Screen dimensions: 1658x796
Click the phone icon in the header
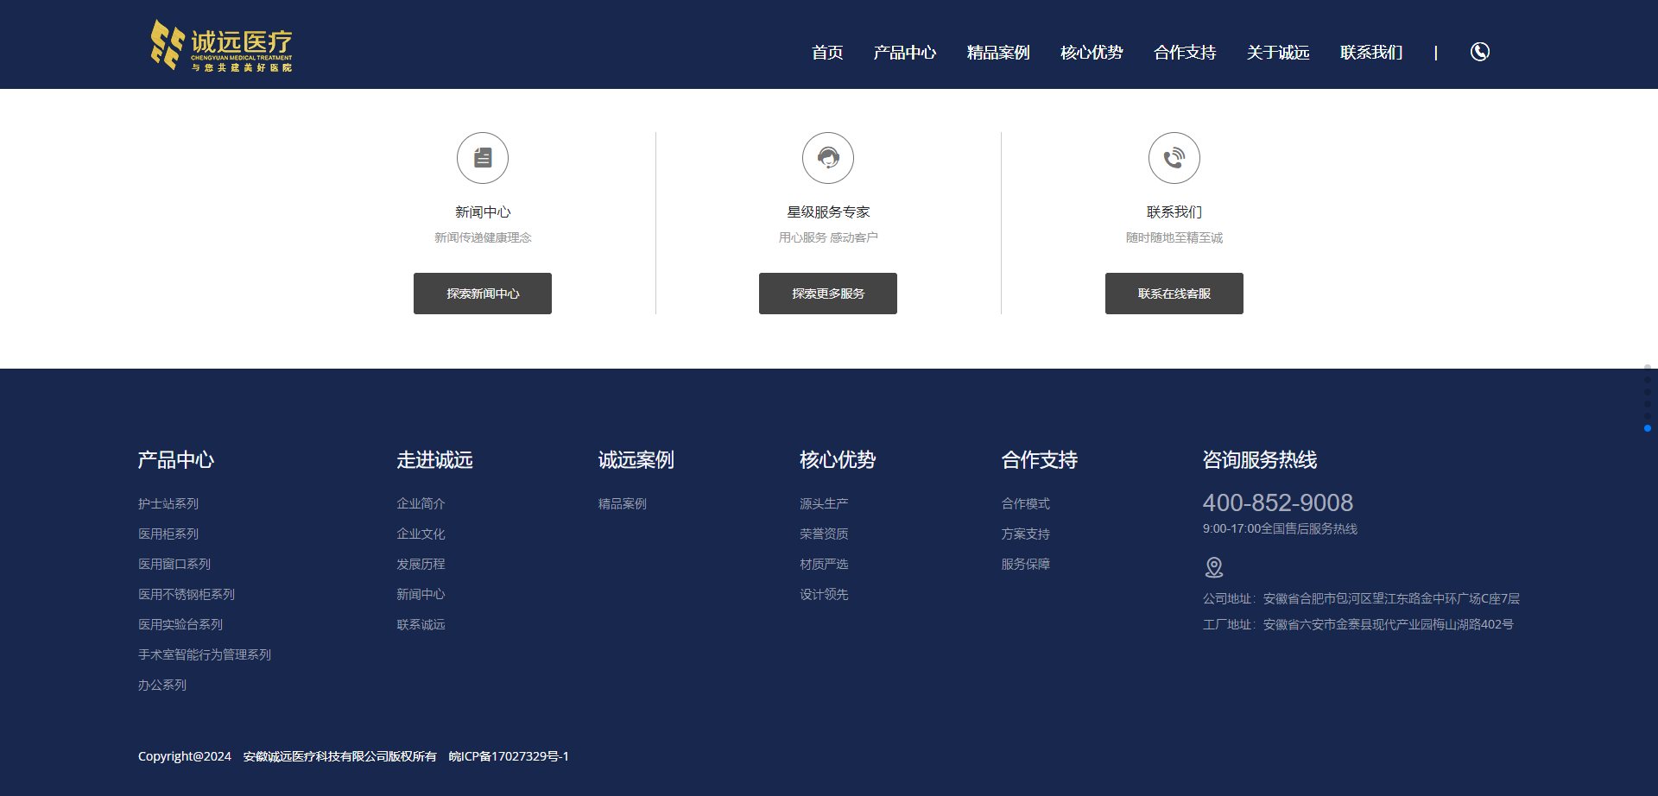click(x=1479, y=52)
